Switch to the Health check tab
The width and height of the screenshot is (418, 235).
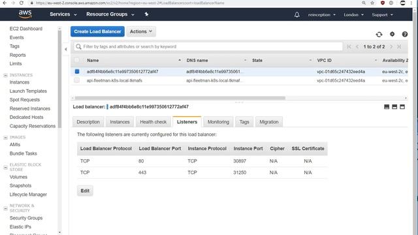(x=153, y=122)
